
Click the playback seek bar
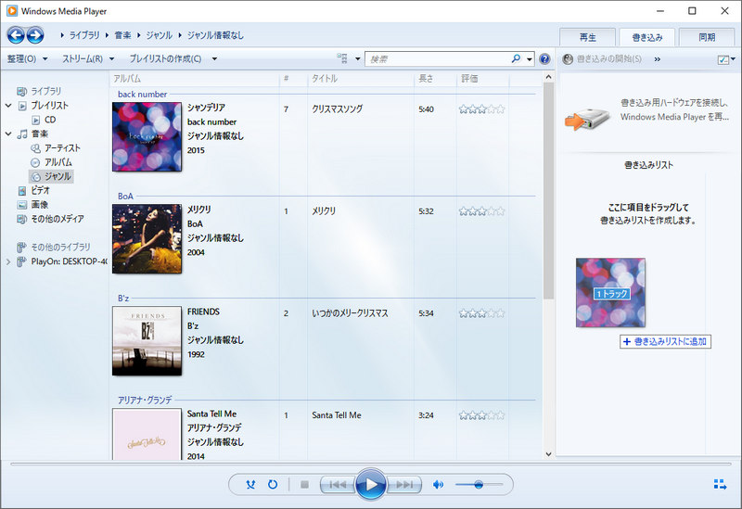point(371,464)
